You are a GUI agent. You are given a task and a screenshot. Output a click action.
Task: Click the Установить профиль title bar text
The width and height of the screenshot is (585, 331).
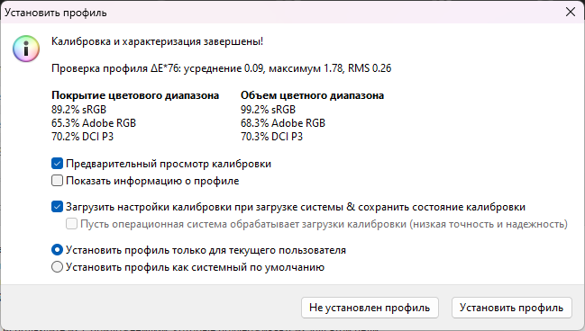pos(56,13)
